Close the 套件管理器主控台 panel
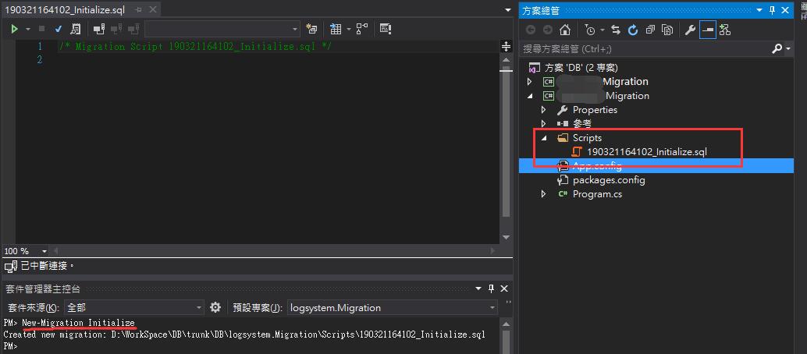The image size is (807, 354). pos(504,289)
